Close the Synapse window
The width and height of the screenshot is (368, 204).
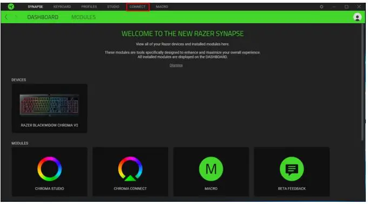359,7
